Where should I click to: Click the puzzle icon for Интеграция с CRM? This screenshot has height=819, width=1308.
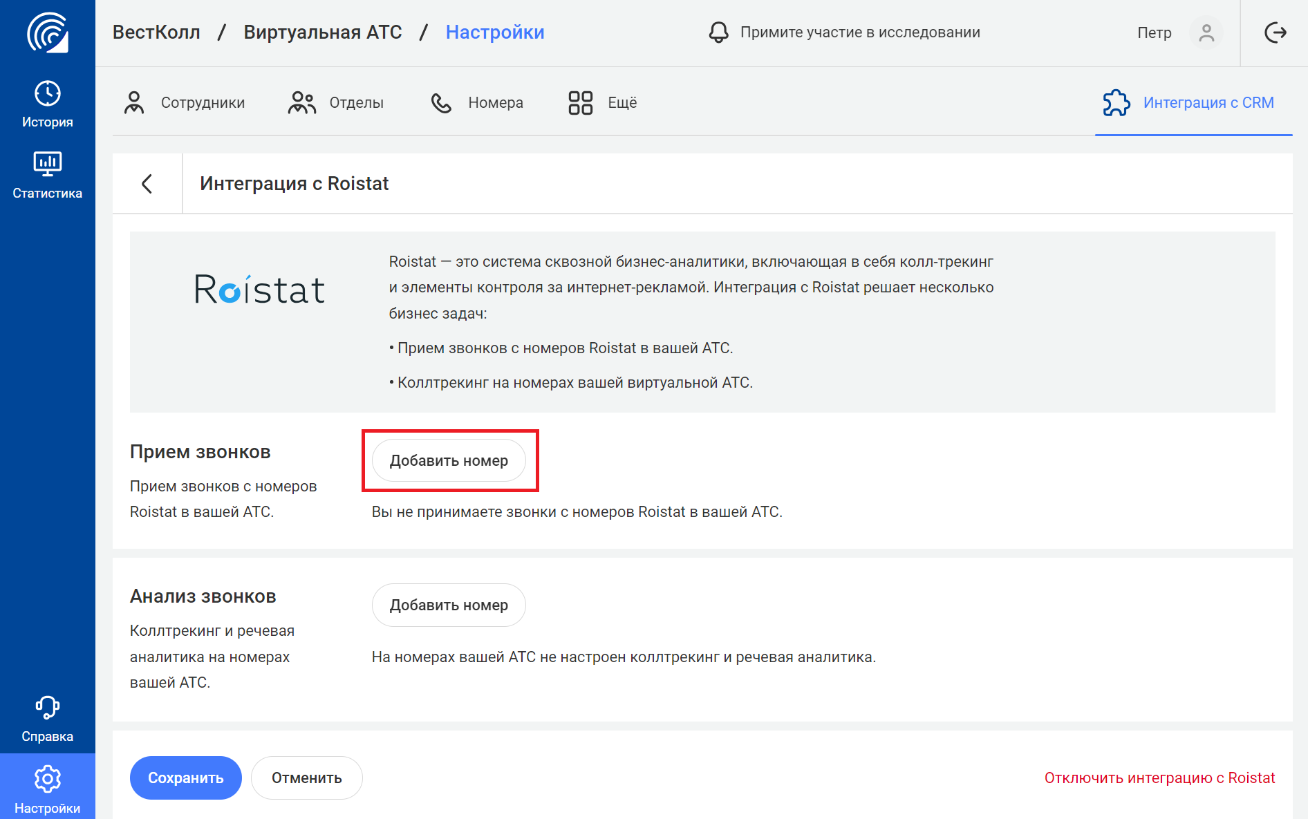point(1117,103)
